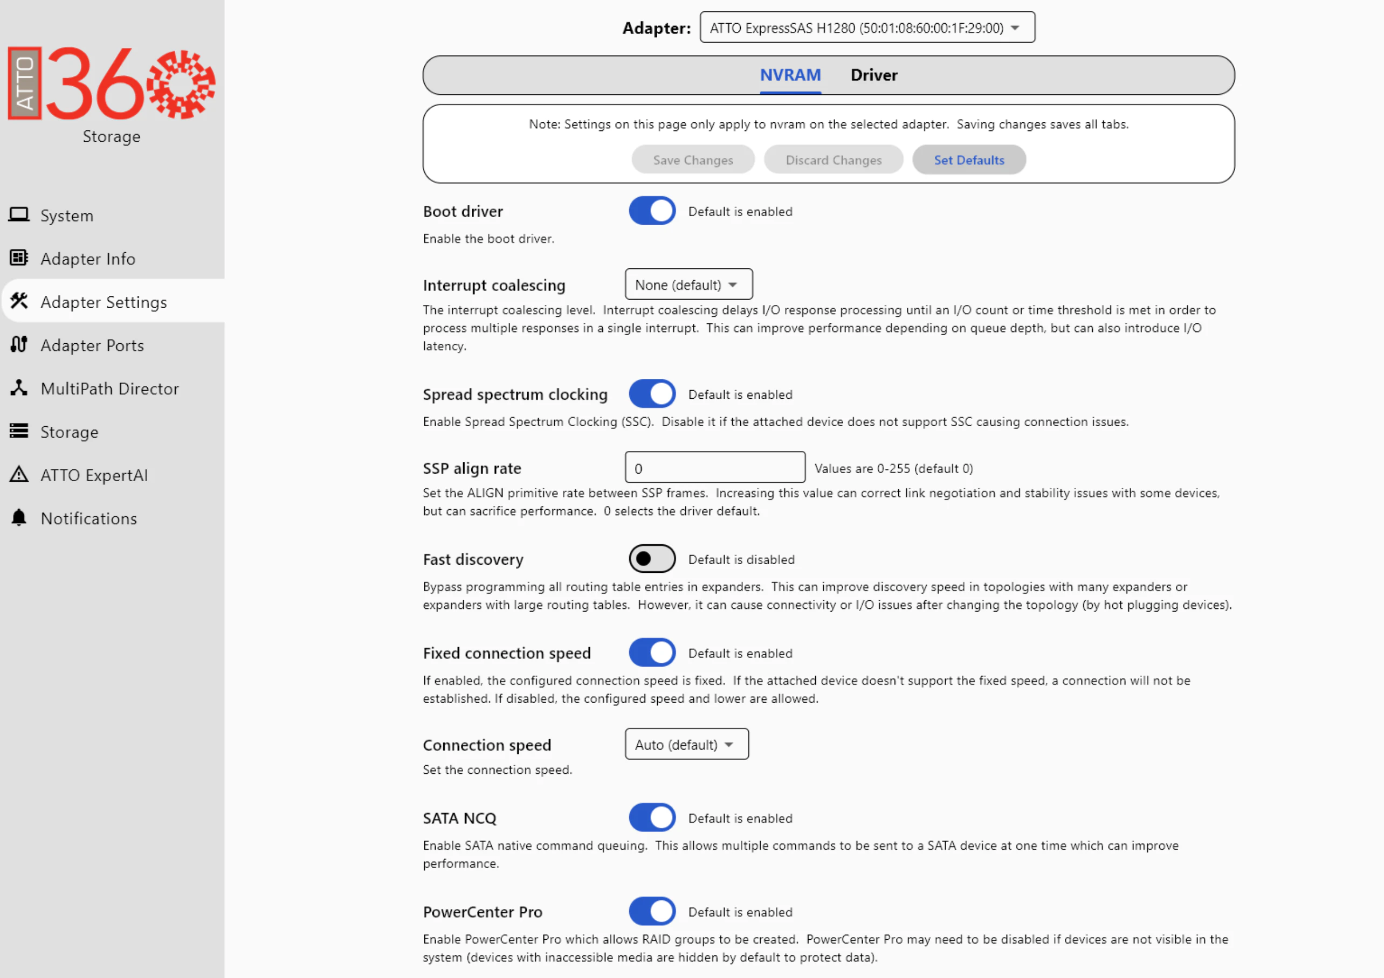Click the Set Defaults button
Screen dimensions: 1384x978
[969, 159]
